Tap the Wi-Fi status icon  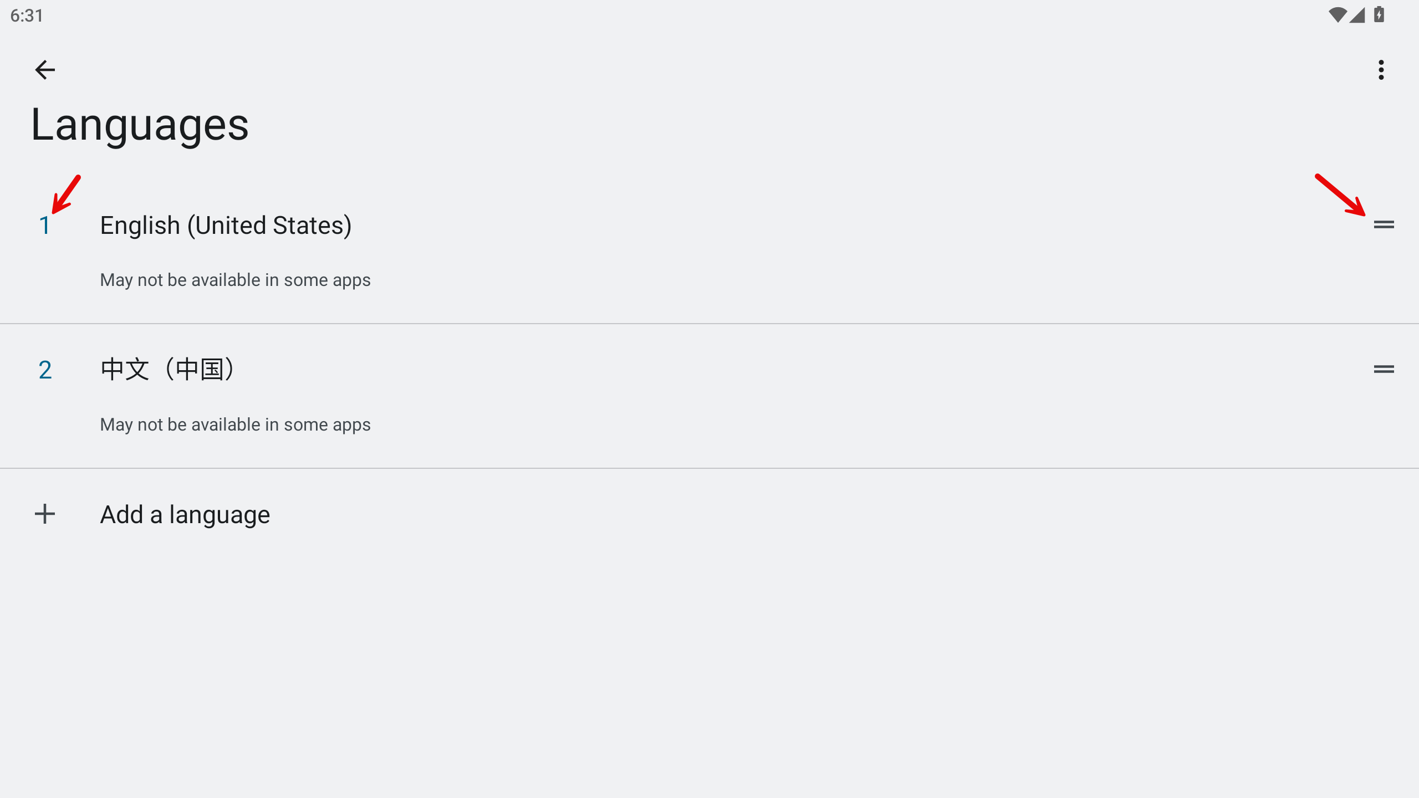pos(1337,15)
